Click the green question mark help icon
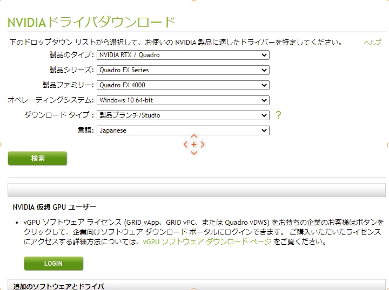This screenshot has height=290, width=389. pyautogui.click(x=278, y=115)
